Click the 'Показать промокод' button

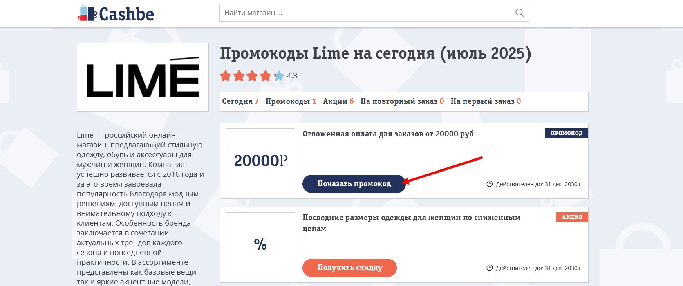(354, 184)
